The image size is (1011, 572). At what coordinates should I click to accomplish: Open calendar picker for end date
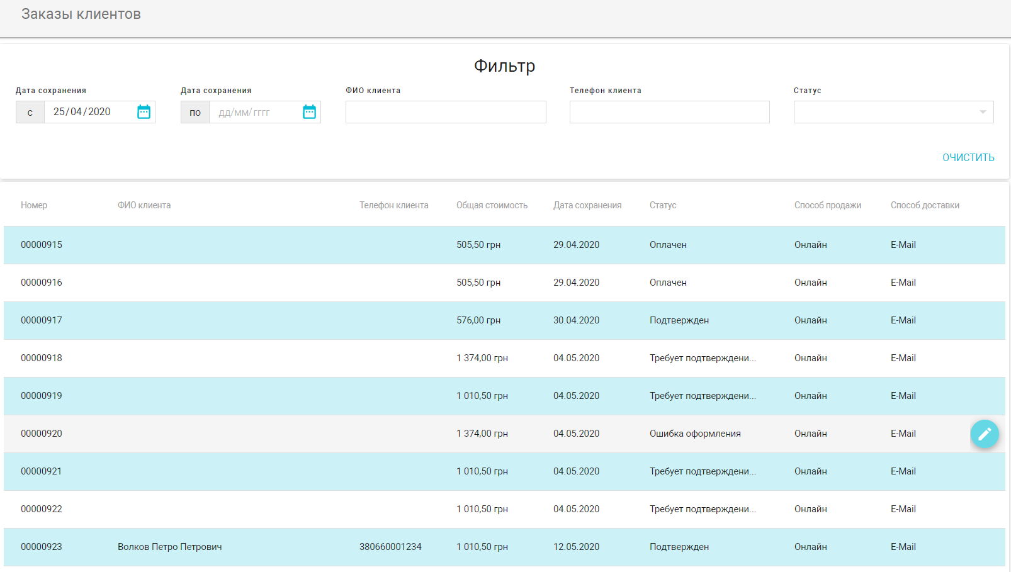(309, 112)
